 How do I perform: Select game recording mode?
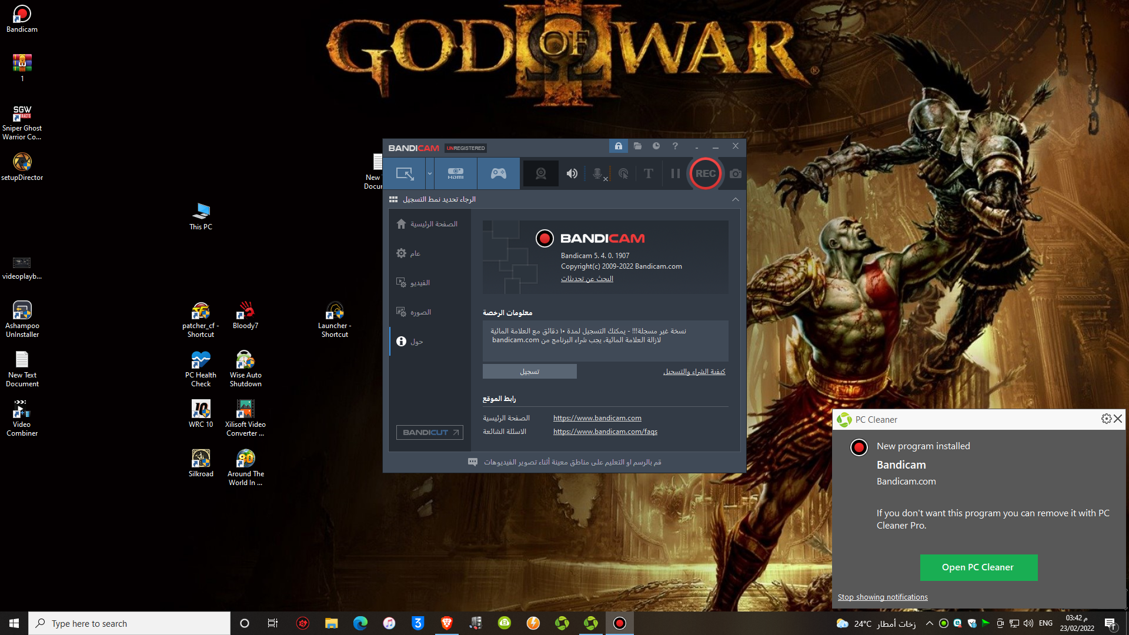tap(499, 173)
